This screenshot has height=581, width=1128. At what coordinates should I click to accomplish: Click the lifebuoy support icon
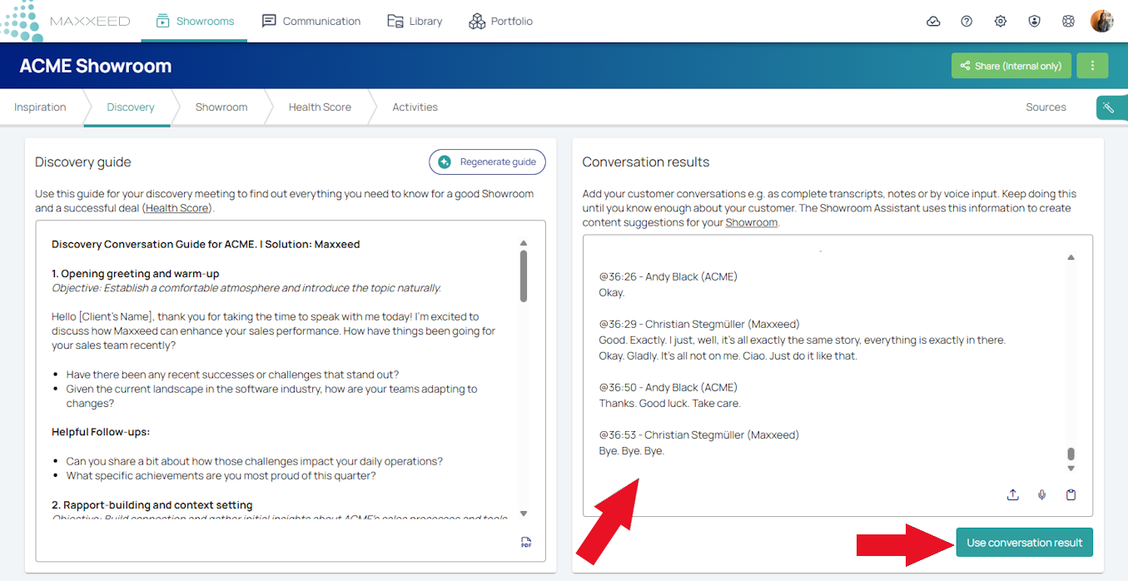(x=1068, y=22)
